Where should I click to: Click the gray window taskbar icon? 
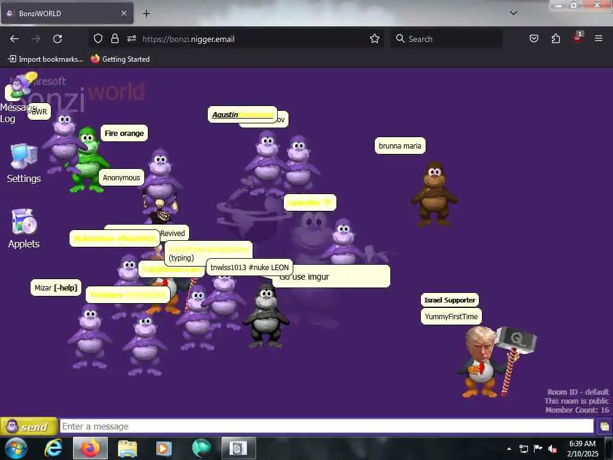pos(238,448)
